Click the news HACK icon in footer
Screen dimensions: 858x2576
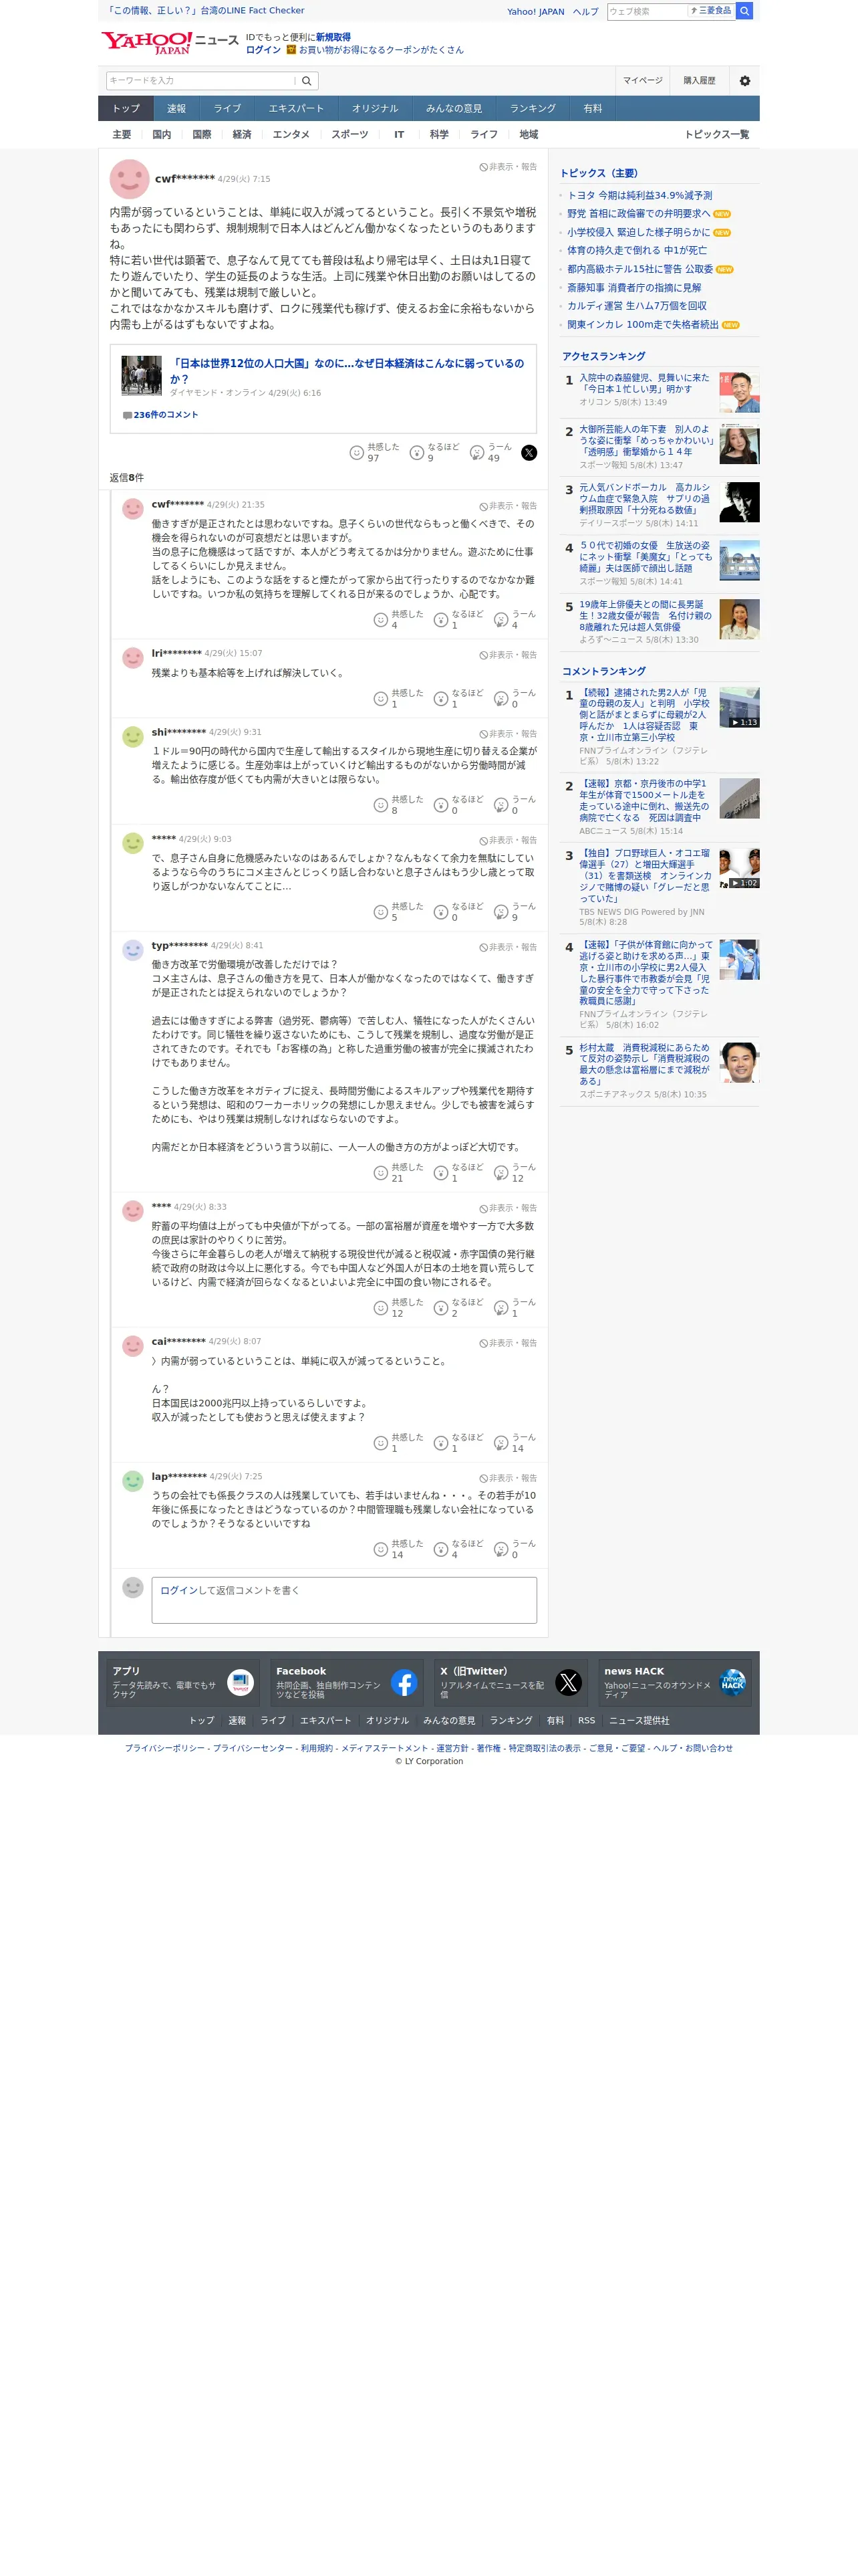732,1683
